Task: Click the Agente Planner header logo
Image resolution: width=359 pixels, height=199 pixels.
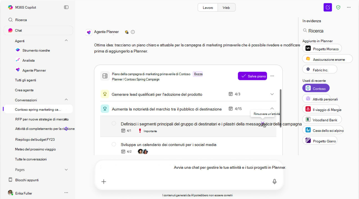Action: (89, 32)
